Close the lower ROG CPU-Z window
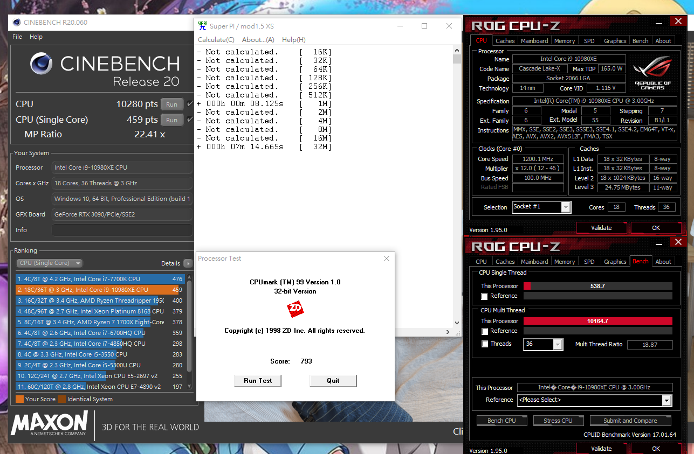Screen dimensions: 694x454 pos(678,242)
